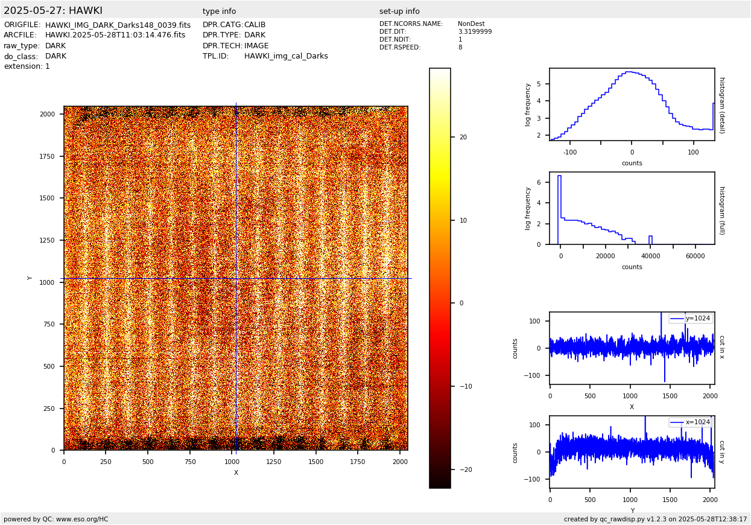Select the ORIGFILE name HAWKI_IMG_DARK_Darks148_0039.fits
751x525 pixels.
[118, 25]
